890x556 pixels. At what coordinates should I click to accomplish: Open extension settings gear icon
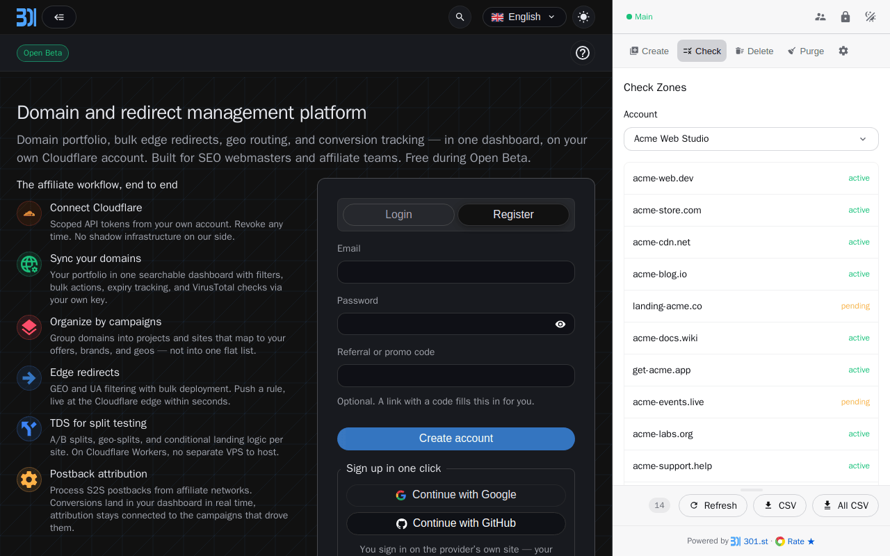843,51
